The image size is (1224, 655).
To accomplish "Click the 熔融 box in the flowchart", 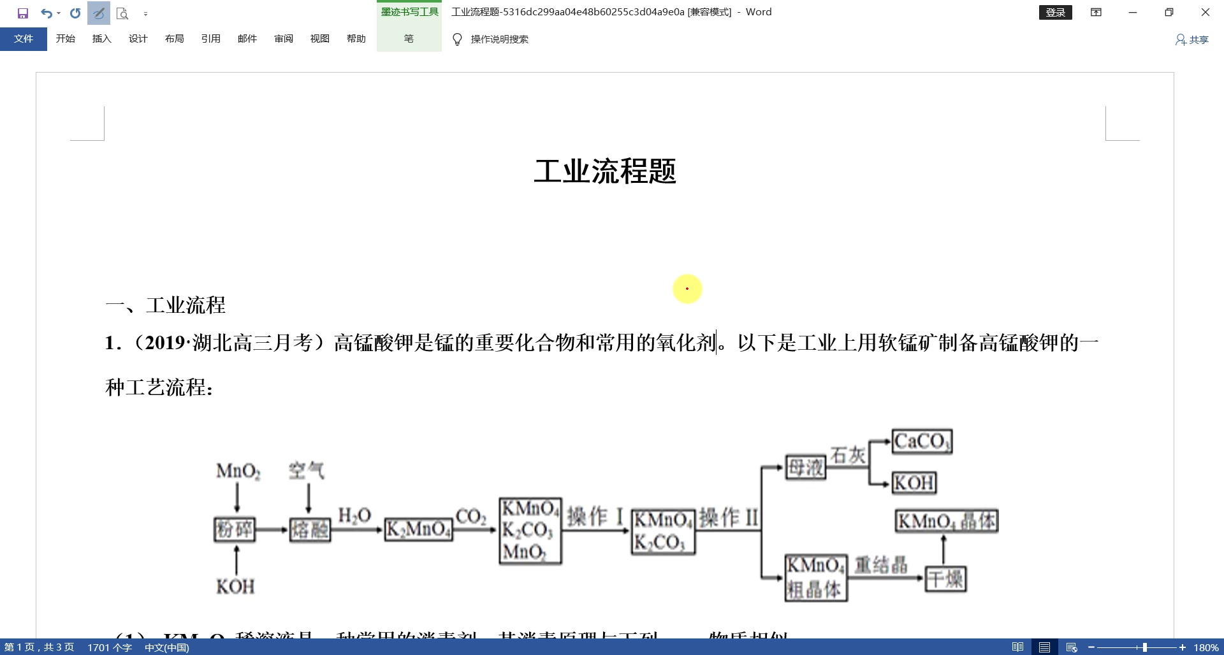I will coord(310,529).
